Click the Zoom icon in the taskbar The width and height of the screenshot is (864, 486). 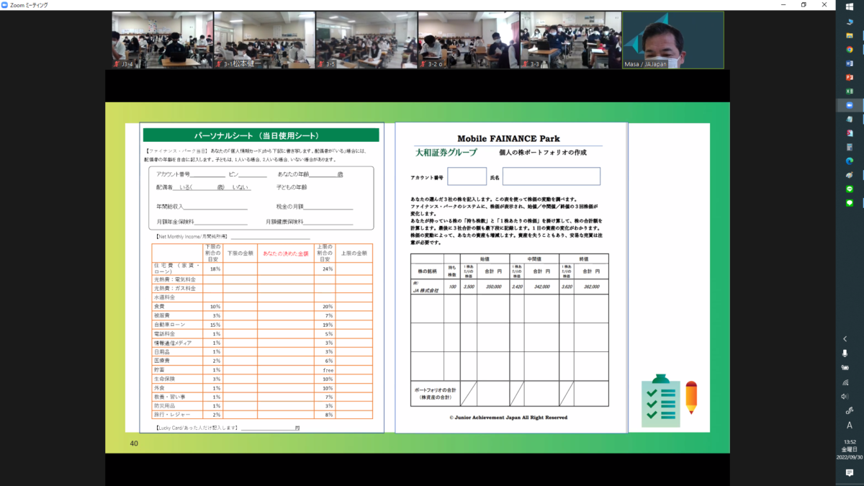[850, 105]
